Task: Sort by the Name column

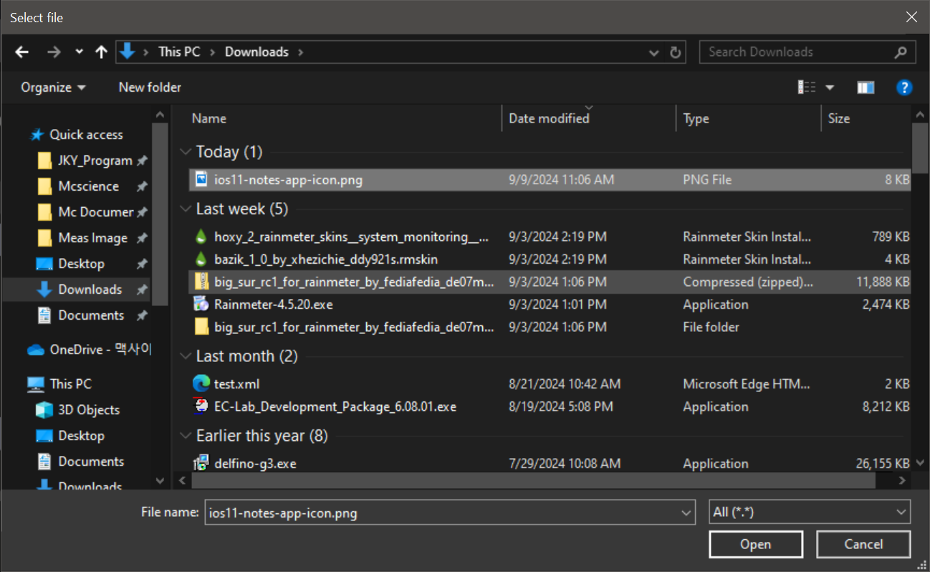Action: pos(209,118)
